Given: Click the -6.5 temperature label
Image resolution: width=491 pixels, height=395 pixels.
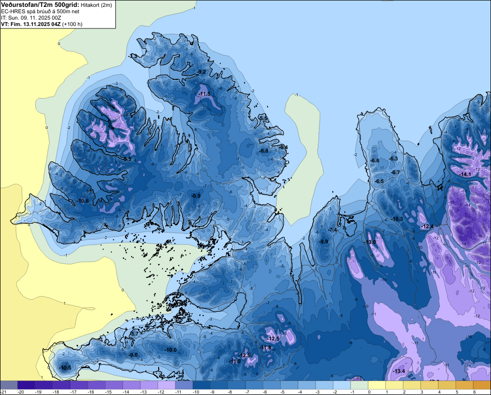Looking at the screenshot, I should point(379,181).
